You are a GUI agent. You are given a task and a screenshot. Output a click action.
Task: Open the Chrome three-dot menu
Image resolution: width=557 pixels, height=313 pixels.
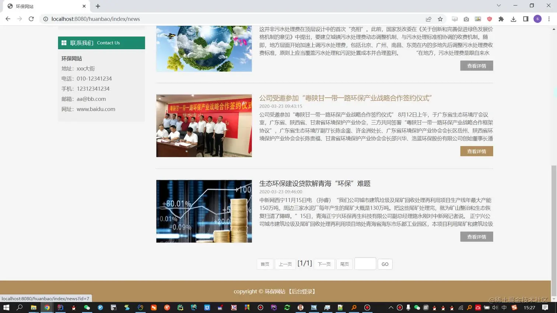(x=549, y=19)
